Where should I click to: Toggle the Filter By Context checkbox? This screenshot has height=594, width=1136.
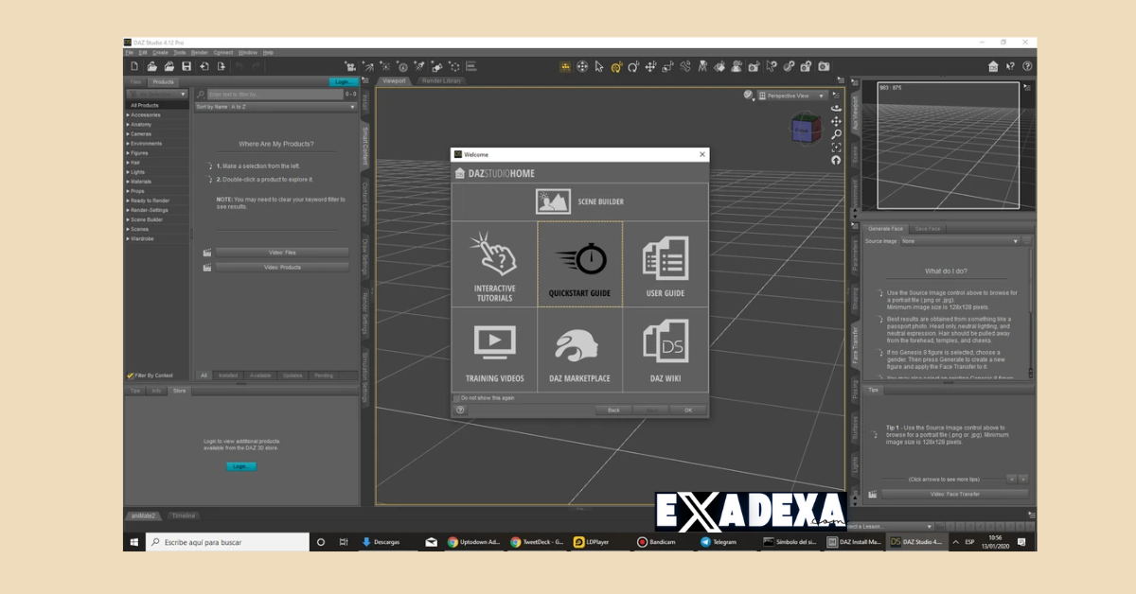pos(131,376)
